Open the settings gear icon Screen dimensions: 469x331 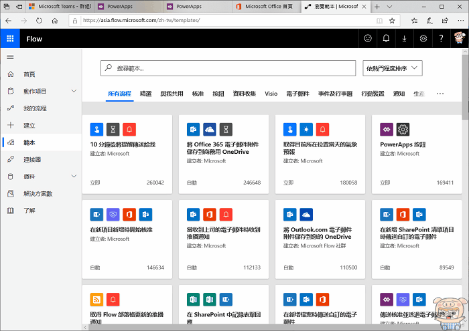(423, 39)
